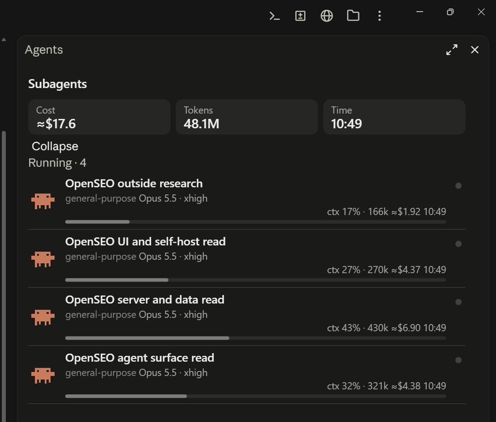
Task: Click status dot for OpenSEO server and data read
Action: [x=458, y=302]
